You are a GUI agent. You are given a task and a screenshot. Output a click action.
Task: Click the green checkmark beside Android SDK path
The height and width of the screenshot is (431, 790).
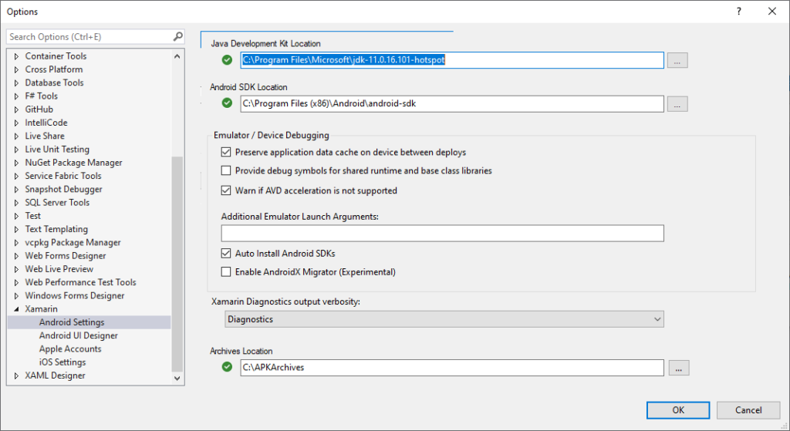click(227, 103)
